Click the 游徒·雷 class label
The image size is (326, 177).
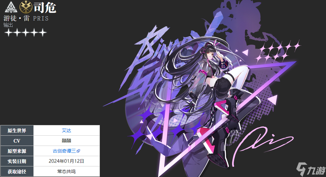pyautogui.click(x=17, y=18)
